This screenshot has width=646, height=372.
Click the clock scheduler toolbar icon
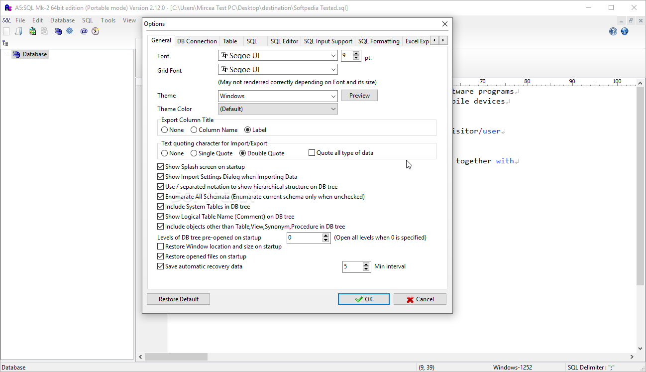point(96,31)
